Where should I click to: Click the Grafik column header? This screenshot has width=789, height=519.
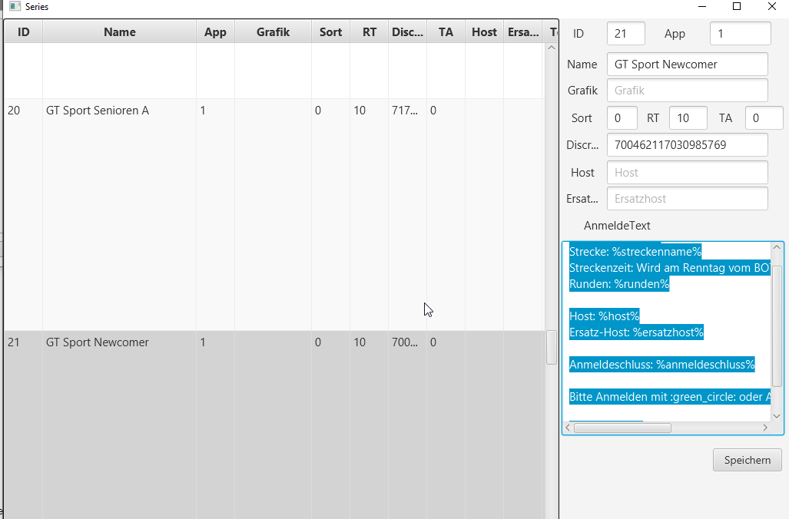(x=273, y=32)
